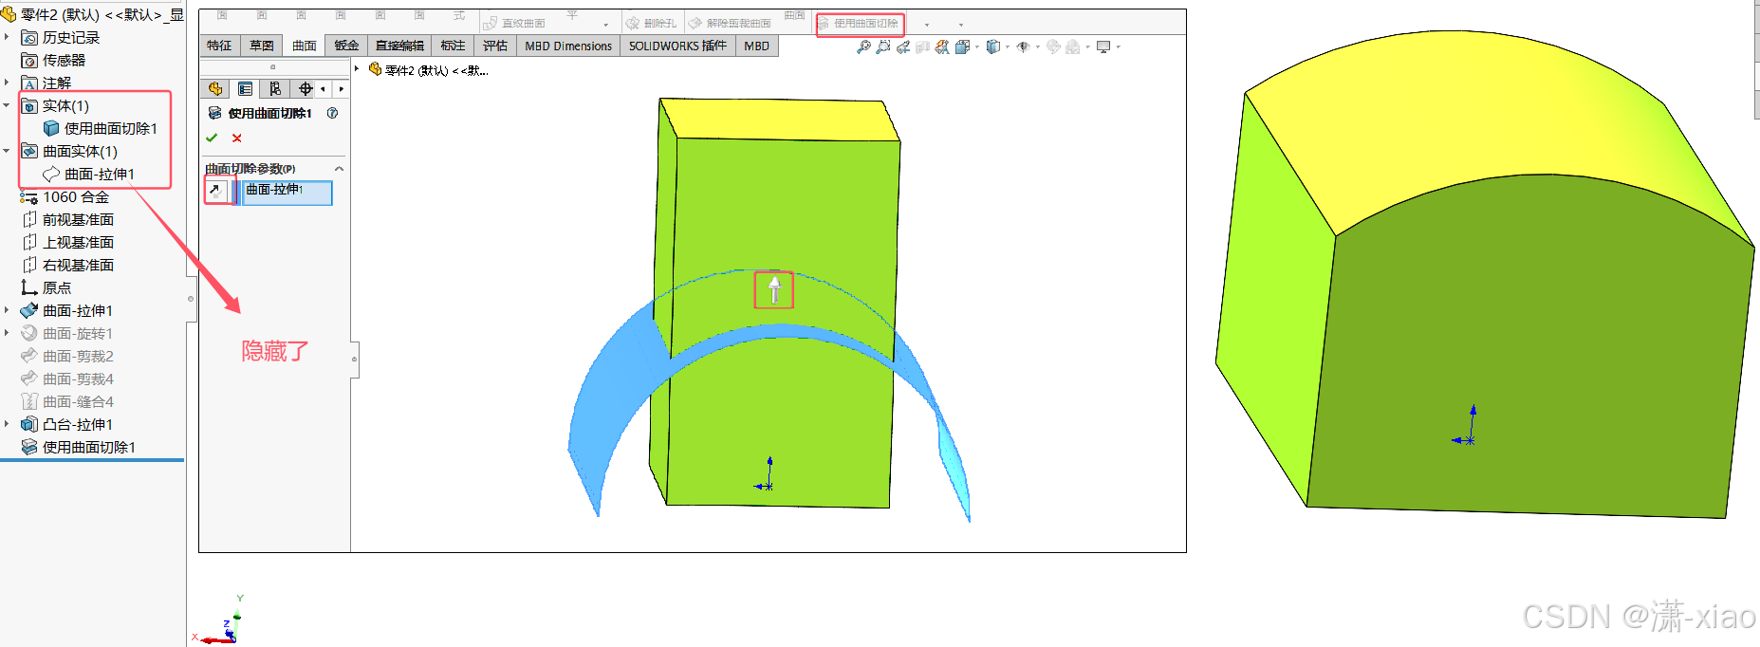Select the 传感器 sensors icon

tap(29, 61)
